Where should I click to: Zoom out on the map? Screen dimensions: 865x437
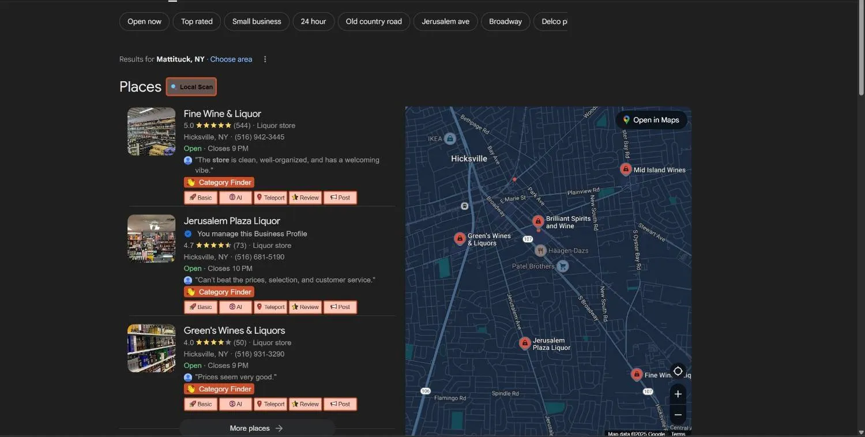click(x=678, y=415)
